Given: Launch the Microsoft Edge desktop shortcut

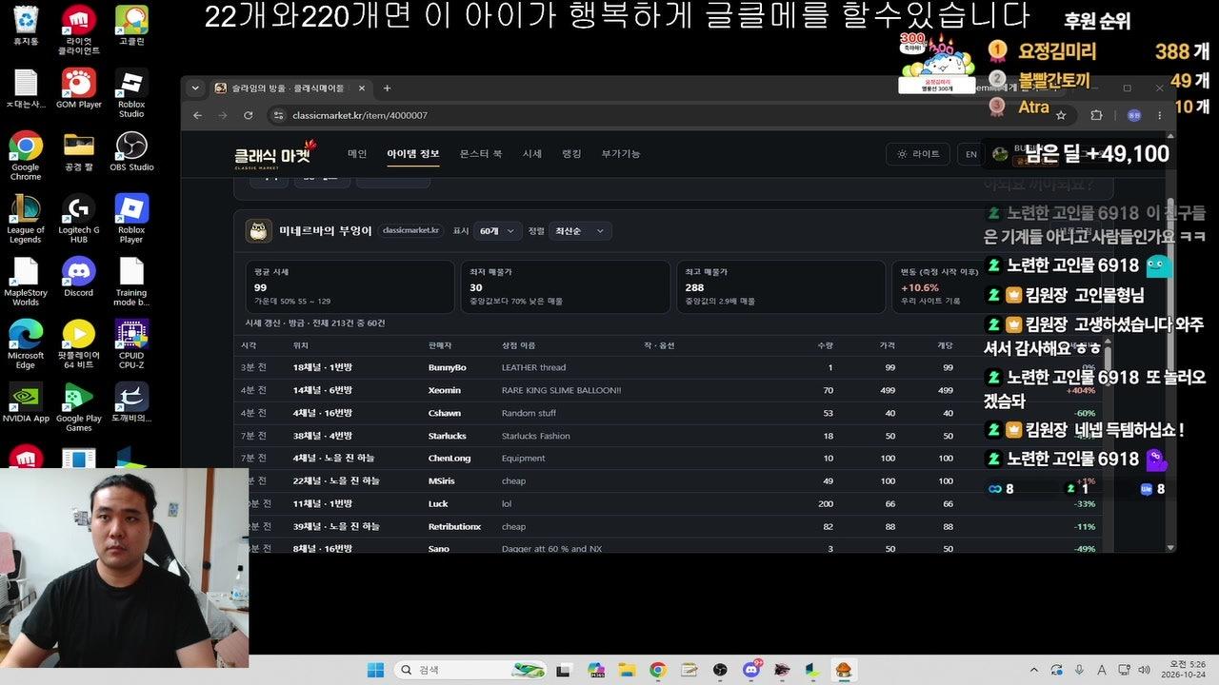Looking at the screenshot, I should tap(26, 344).
